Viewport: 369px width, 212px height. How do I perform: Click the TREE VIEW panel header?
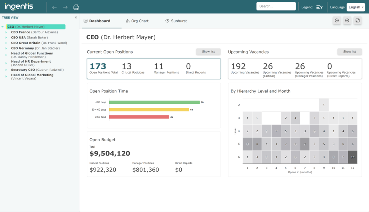pyautogui.click(x=10, y=18)
